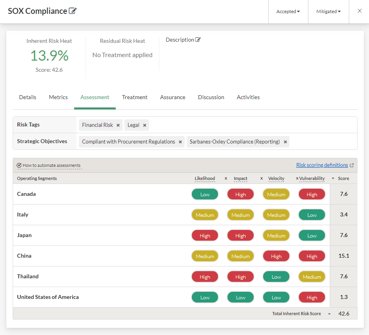This screenshot has height=335, width=369.
Task: Click the Vulnerability column header
Action: [312, 178]
